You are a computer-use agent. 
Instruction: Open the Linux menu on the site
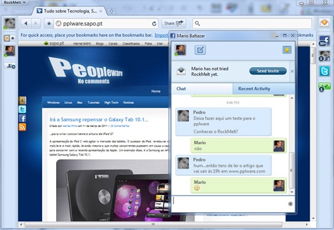pos(68,103)
